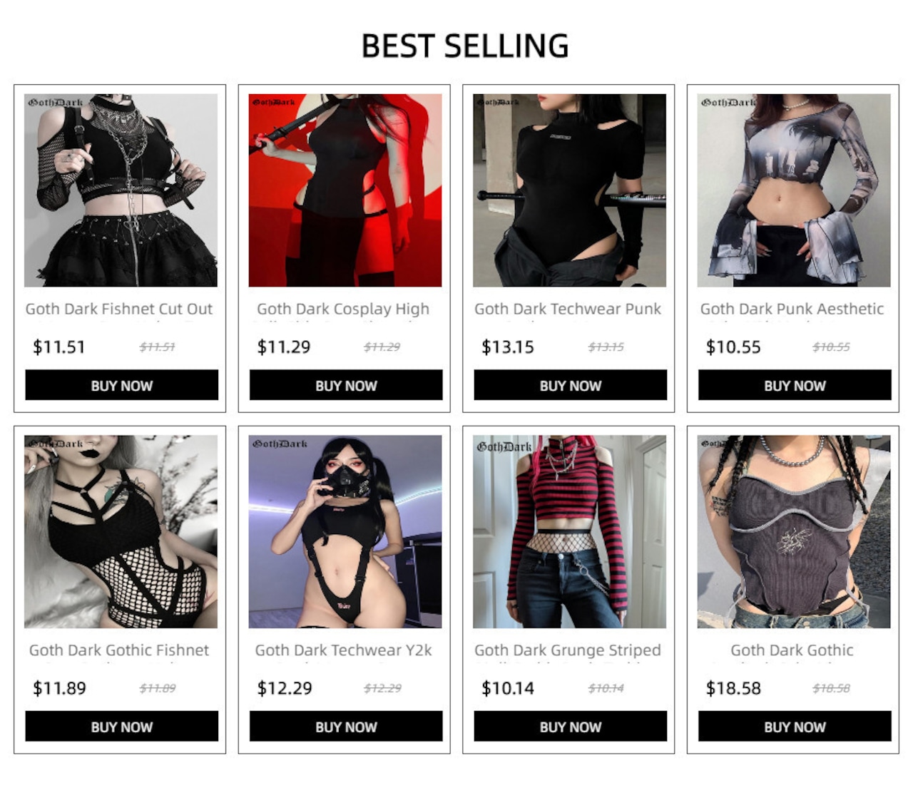913x788 pixels.
Task: Open the Goth Dark Fishnet Cut Out thumbnail
Action: tap(121, 190)
